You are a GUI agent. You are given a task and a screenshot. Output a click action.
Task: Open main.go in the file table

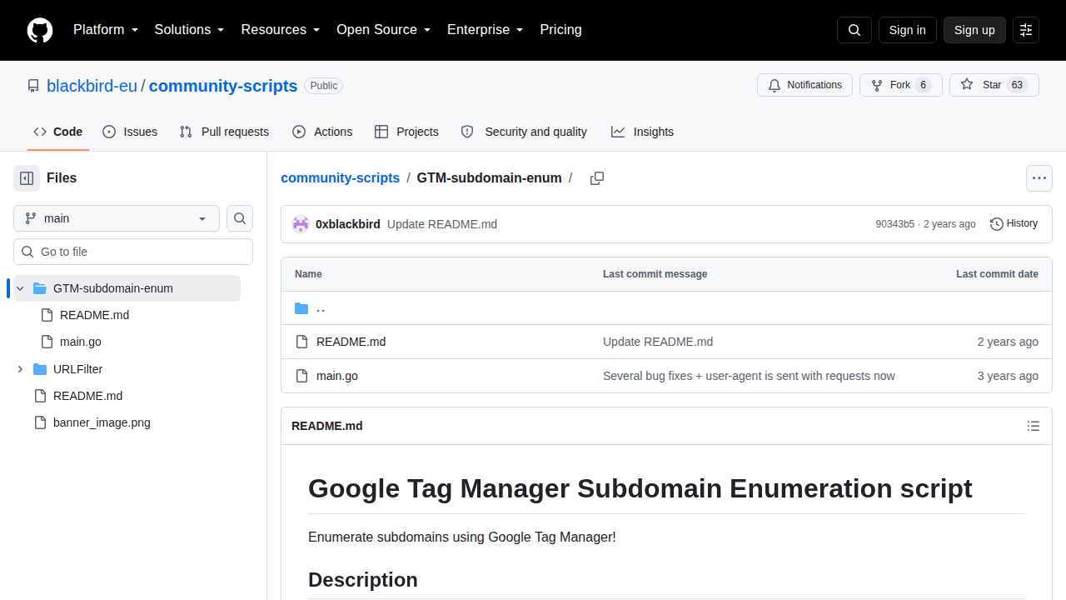337,376
